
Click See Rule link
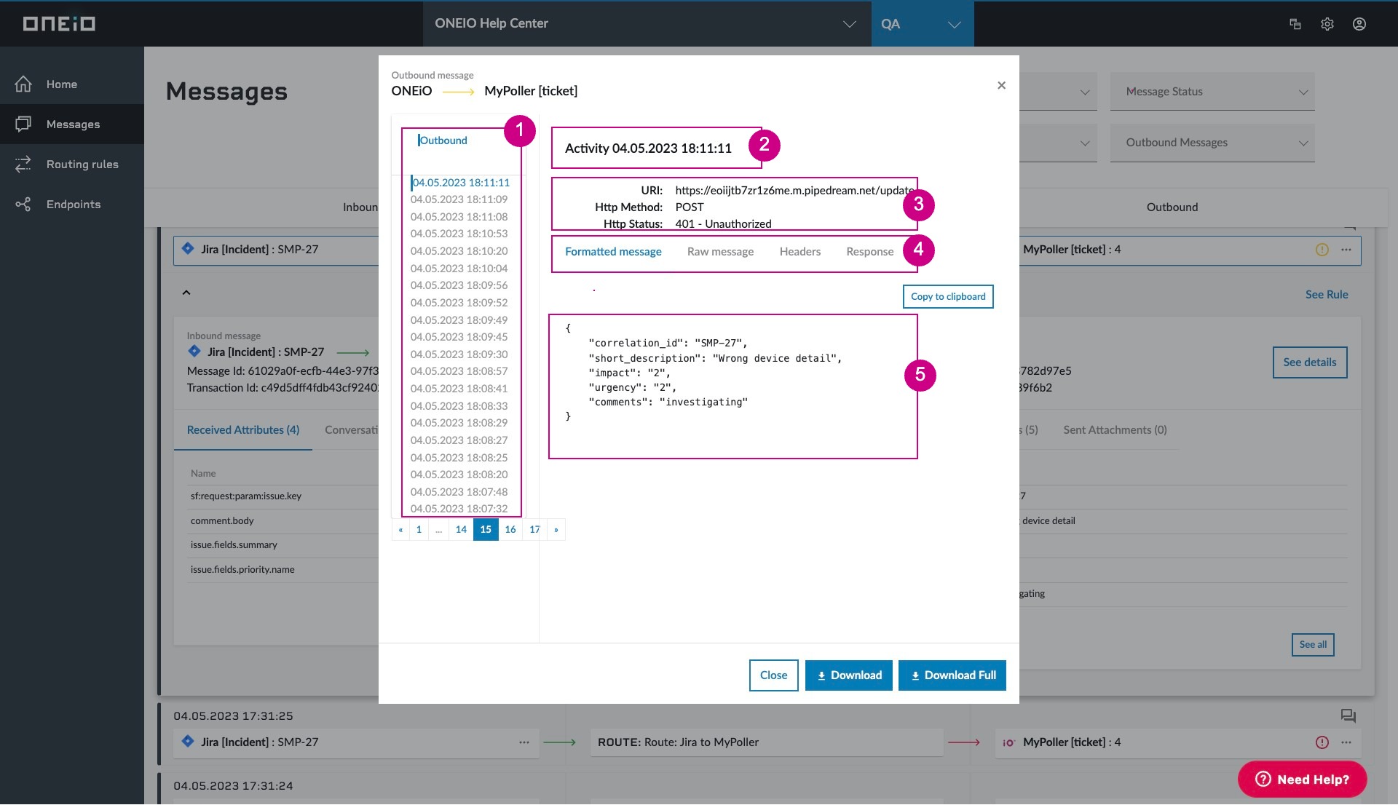coord(1327,295)
